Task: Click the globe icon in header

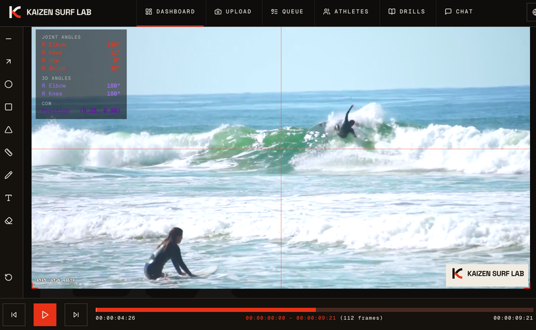Action: pos(533,12)
